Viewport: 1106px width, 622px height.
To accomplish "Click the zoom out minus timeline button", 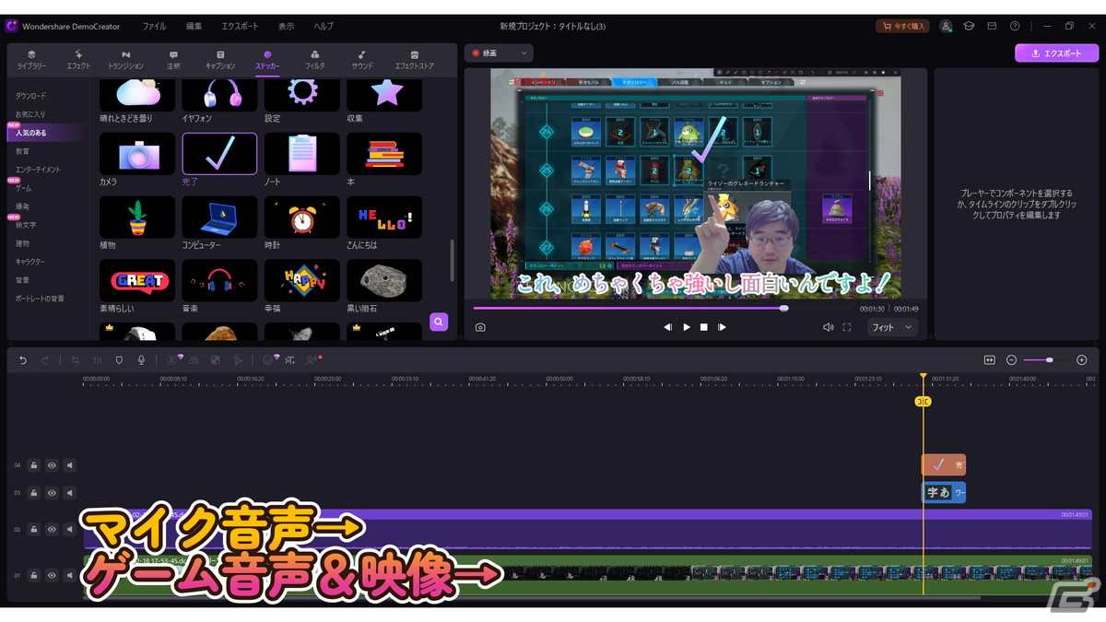I will tap(1011, 360).
